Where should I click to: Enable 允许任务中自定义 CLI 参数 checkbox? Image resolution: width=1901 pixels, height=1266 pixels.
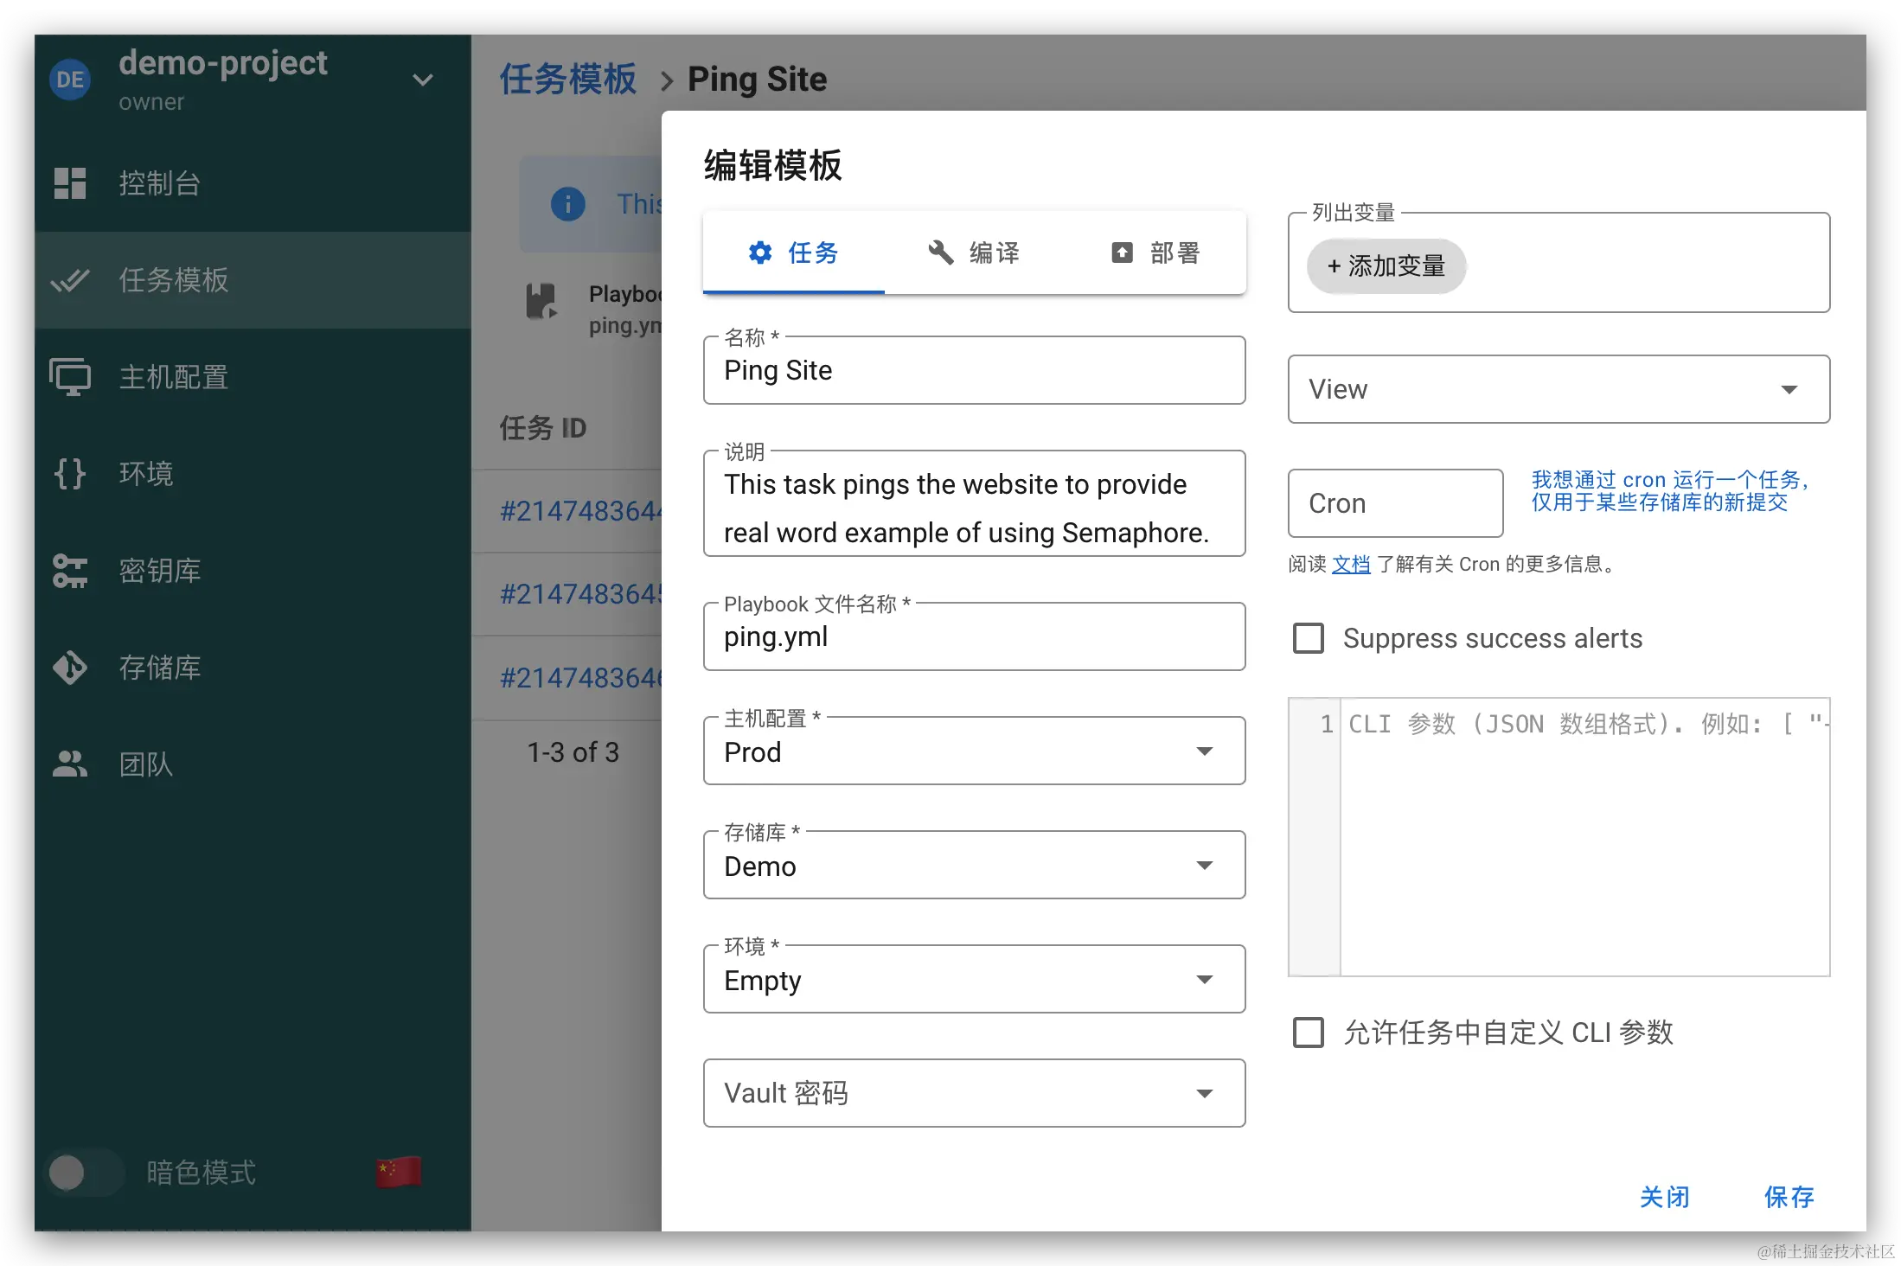coord(1308,1033)
